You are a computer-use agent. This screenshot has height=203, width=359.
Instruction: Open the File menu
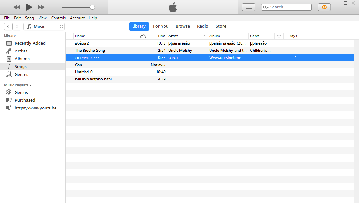7,18
